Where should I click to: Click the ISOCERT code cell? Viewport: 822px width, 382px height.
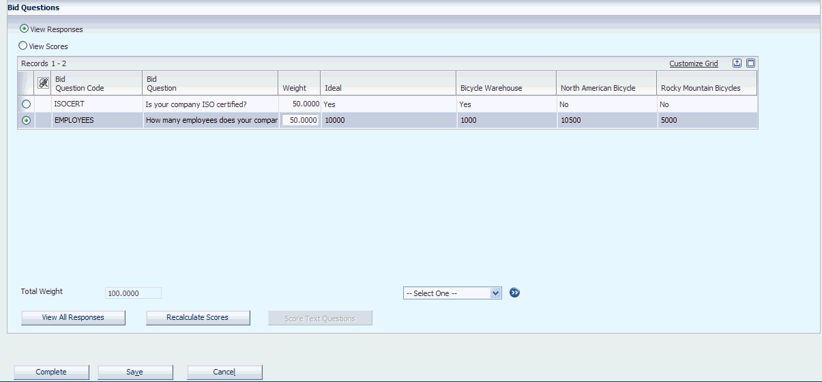point(97,104)
